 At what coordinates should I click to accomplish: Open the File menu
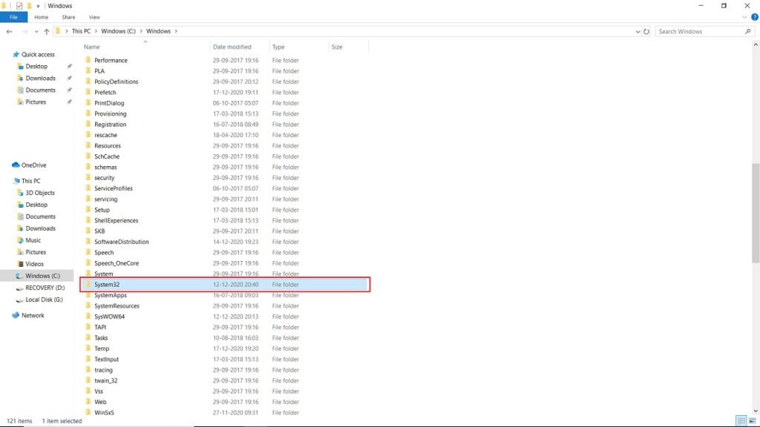click(x=13, y=17)
